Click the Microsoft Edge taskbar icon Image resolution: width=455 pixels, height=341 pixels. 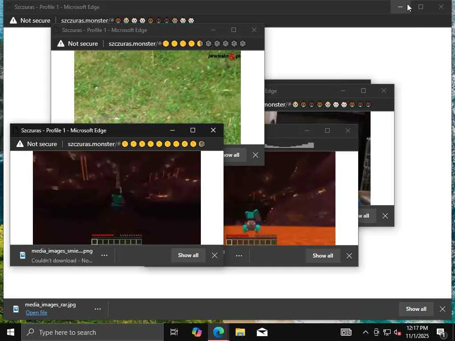[219, 332]
